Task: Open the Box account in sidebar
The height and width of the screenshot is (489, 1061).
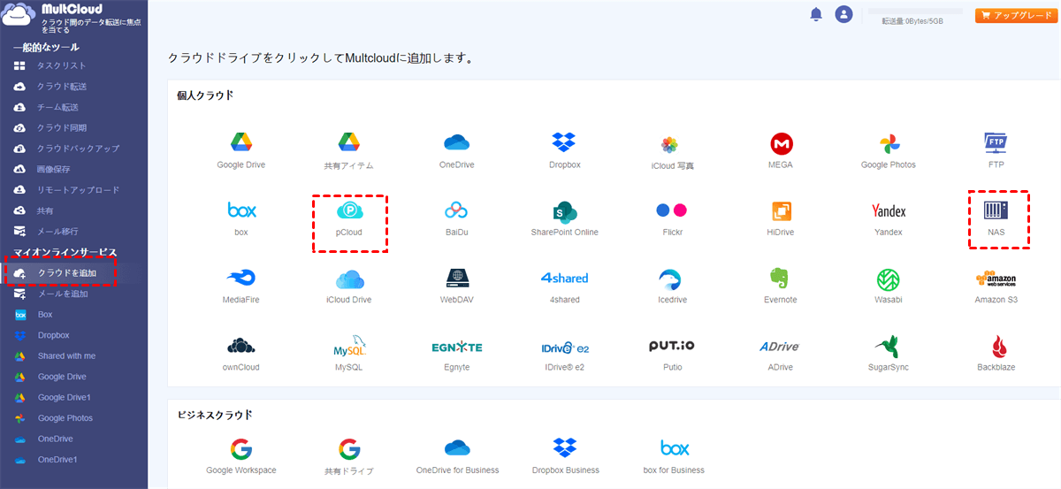Action: pyautogui.click(x=45, y=314)
